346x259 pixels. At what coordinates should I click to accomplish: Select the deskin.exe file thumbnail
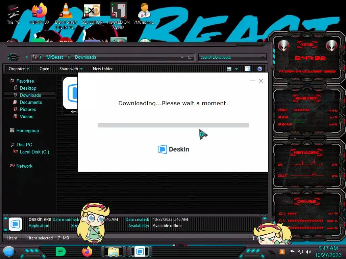pyautogui.click(x=70, y=95)
